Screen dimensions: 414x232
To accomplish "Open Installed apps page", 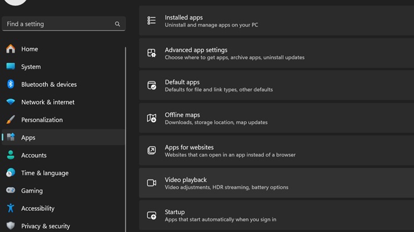I will pyautogui.click(x=276, y=21).
